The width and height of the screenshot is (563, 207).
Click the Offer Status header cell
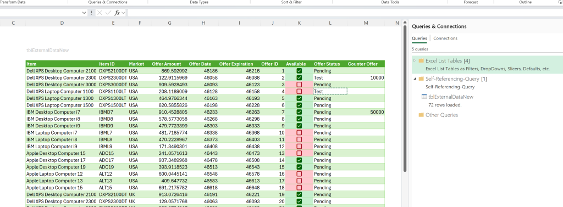point(330,64)
